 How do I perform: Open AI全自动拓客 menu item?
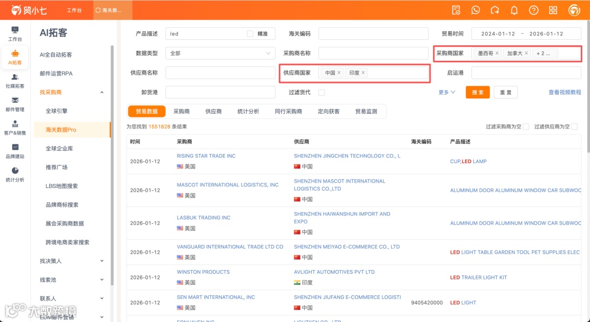[x=56, y=55]
